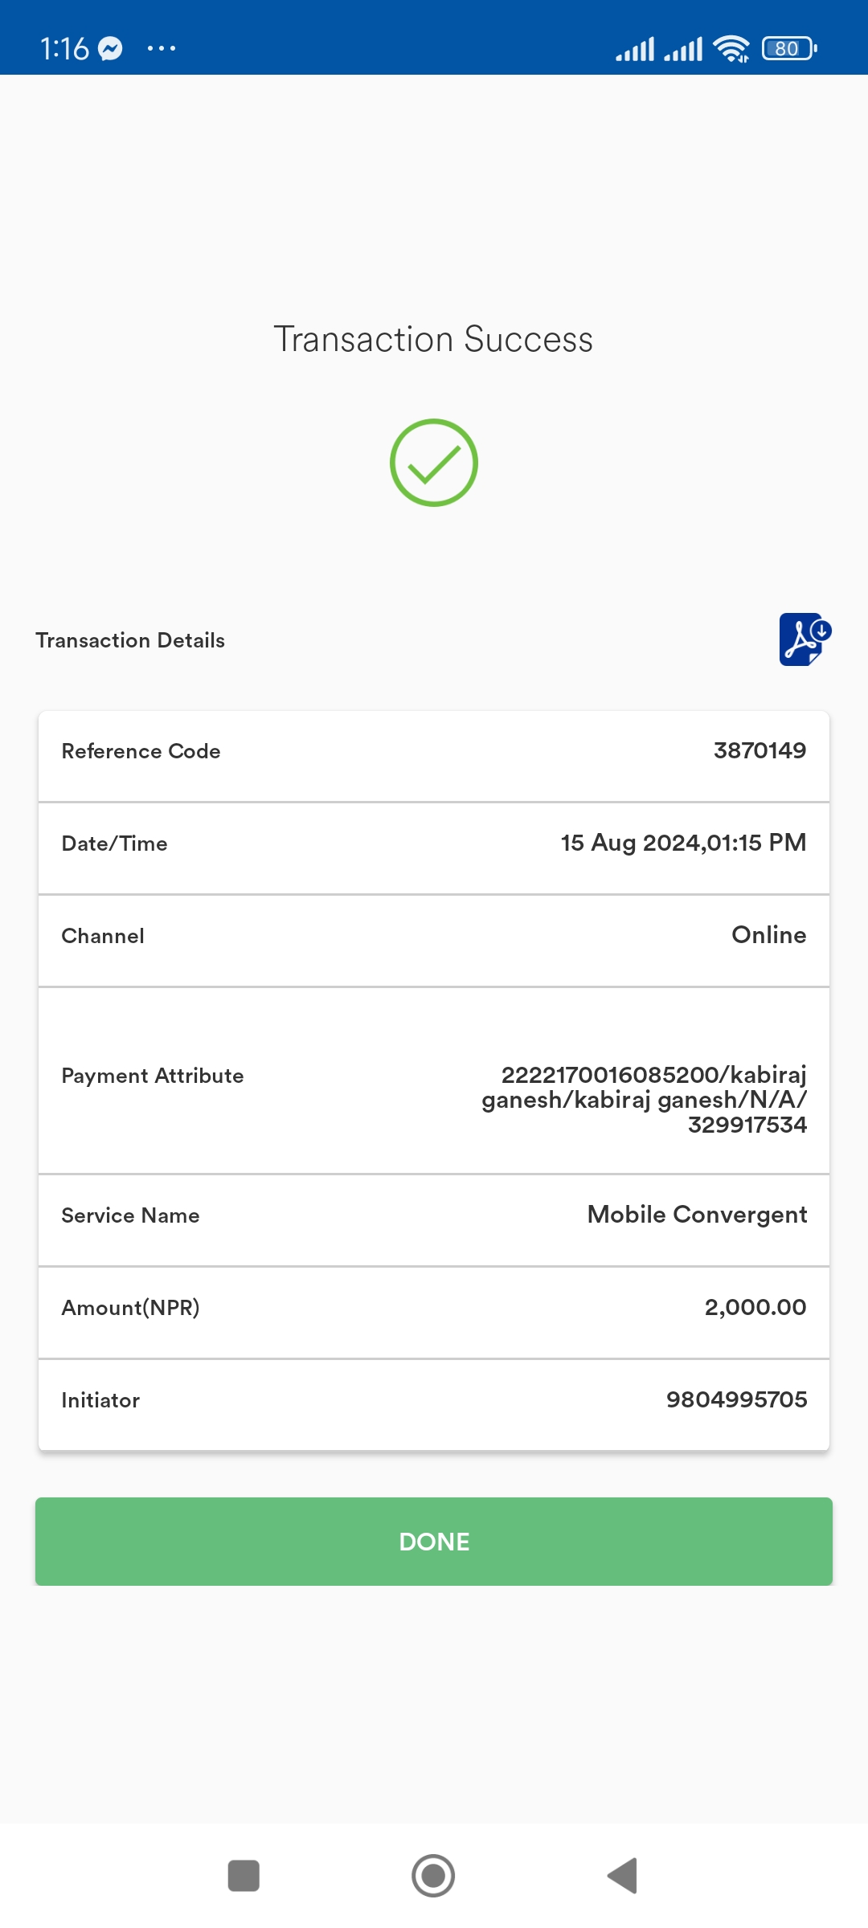Open recent apps with square button
This screenshot has width=868, height=1928.
pos(244,1876)
